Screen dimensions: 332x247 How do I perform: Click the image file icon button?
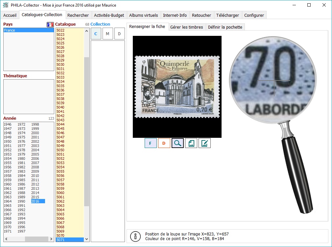[x=191, y=143]
